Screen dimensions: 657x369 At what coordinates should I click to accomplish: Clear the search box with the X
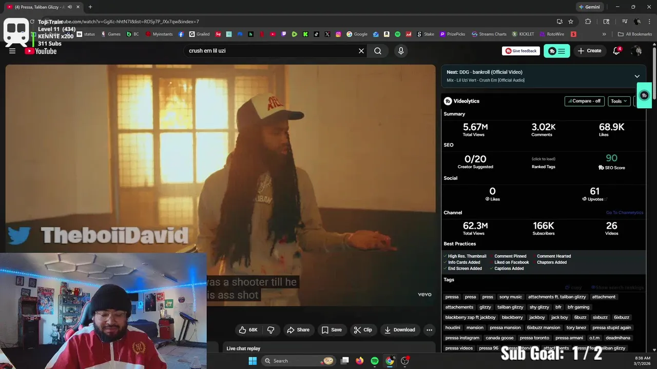pos(361,51)
